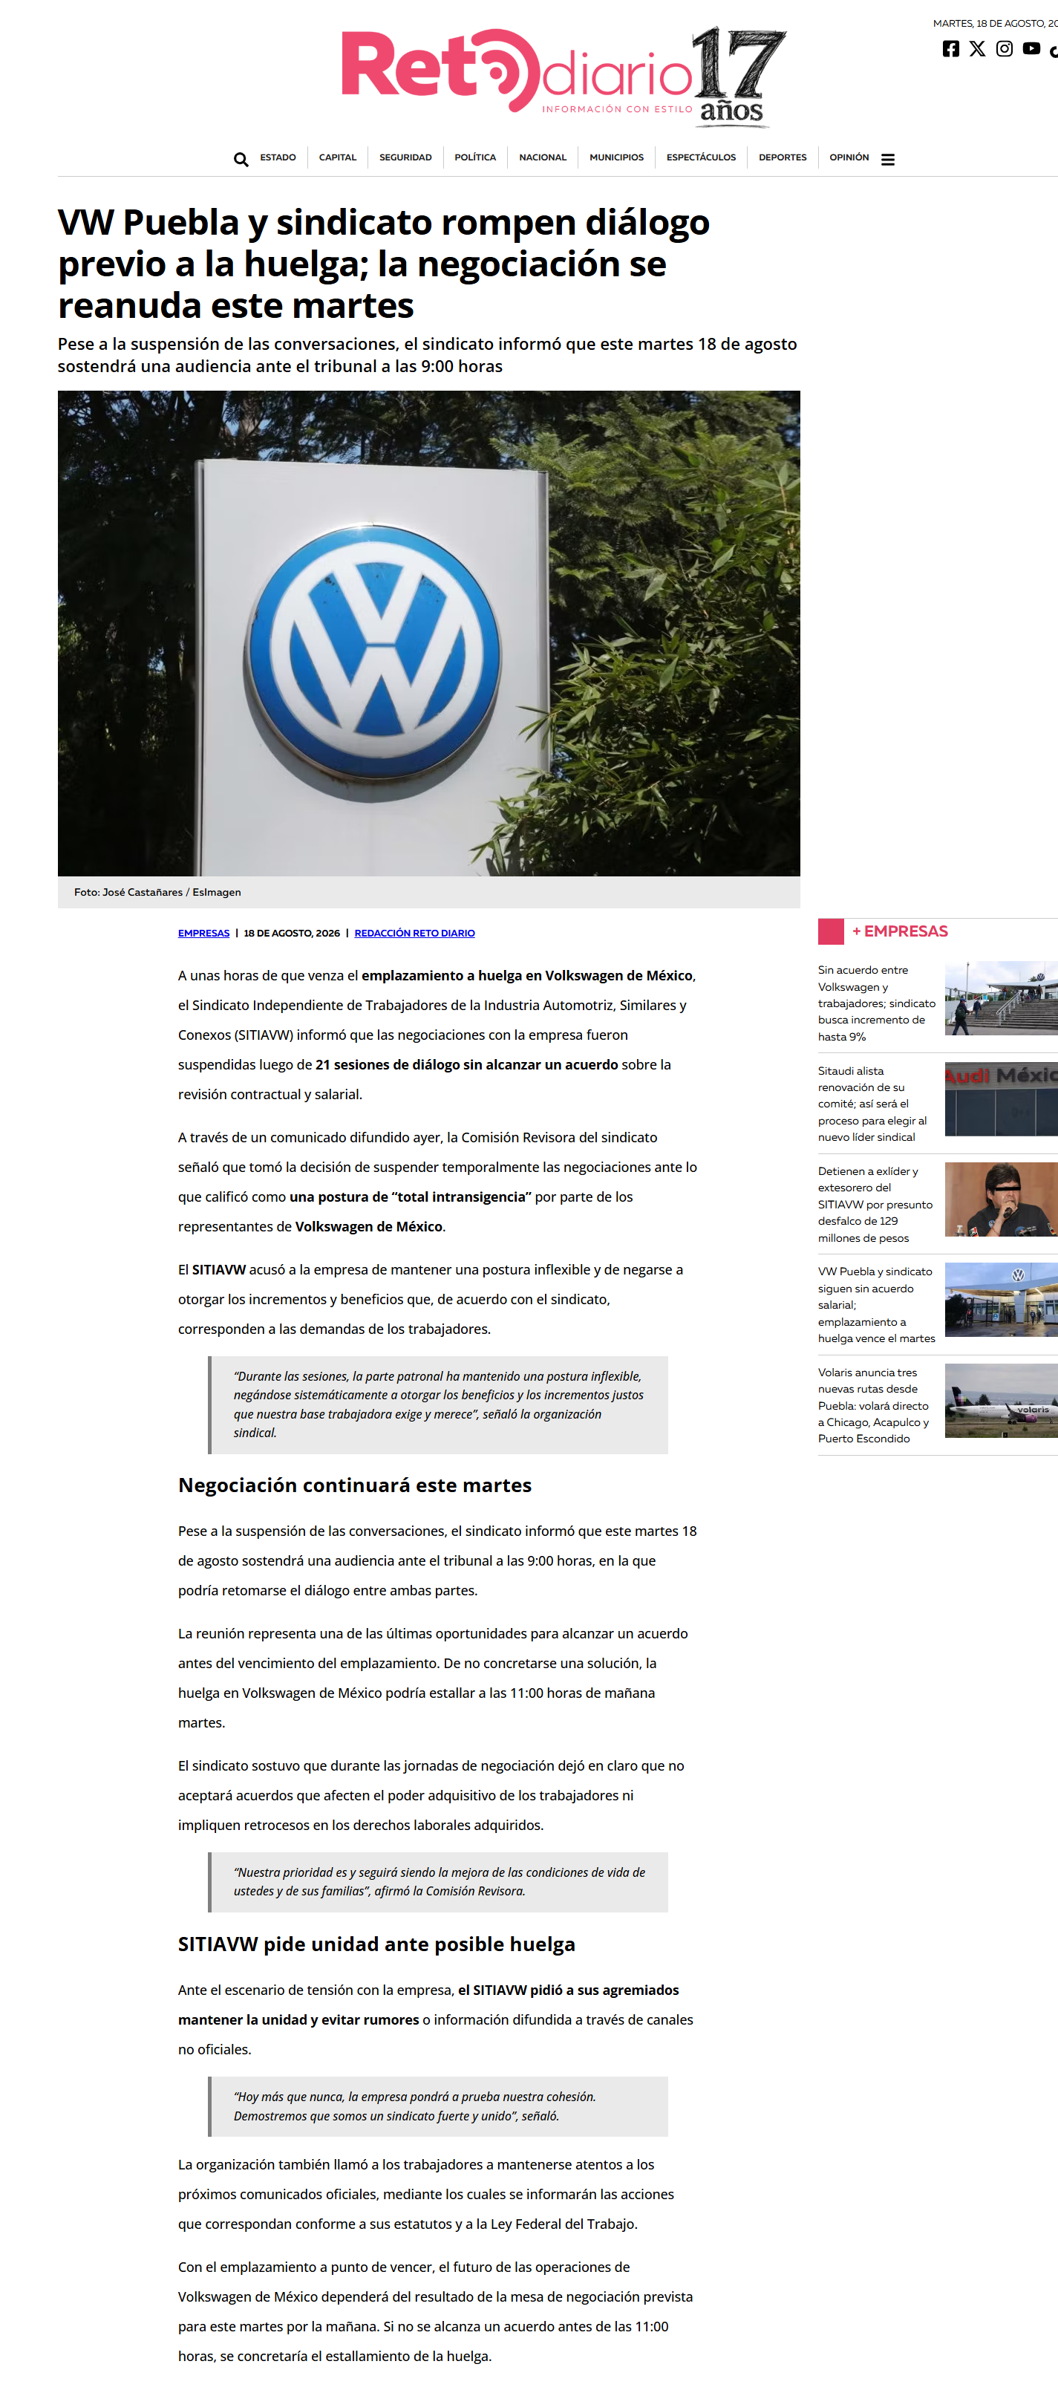Viewport: 1058px width, 2393px height.
Task: Open the YouTube social icon
Action: click(1031, 48)
